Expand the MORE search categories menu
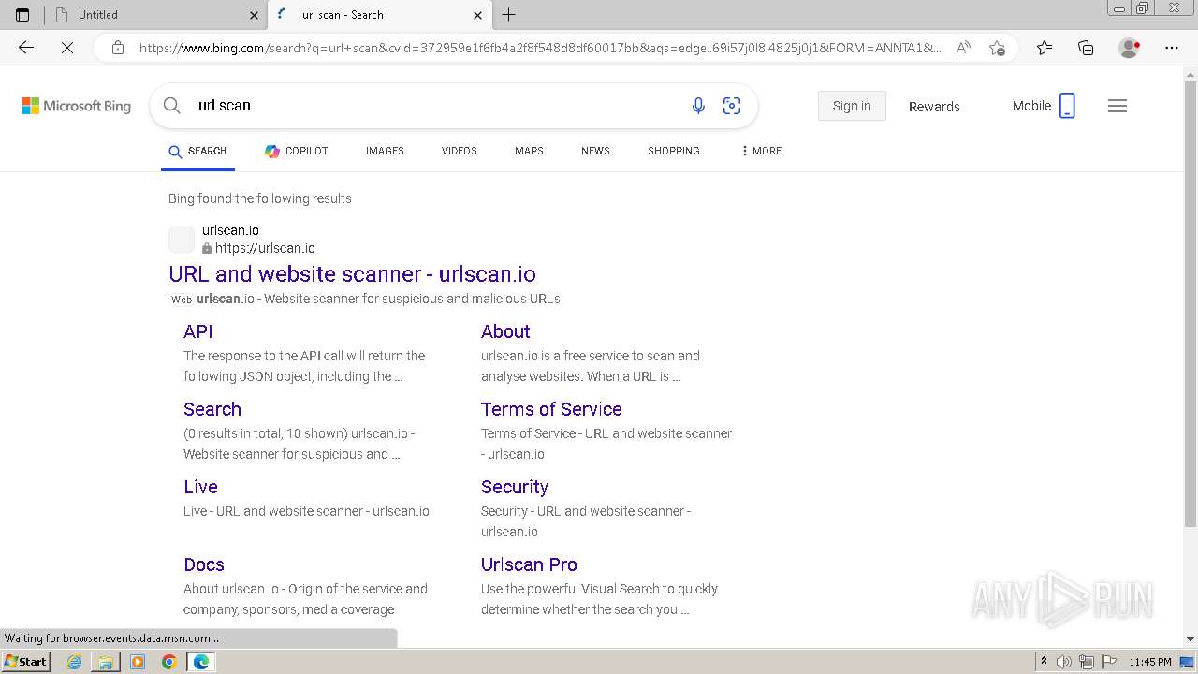1198x674 pixels. click(x=761, y=151)
